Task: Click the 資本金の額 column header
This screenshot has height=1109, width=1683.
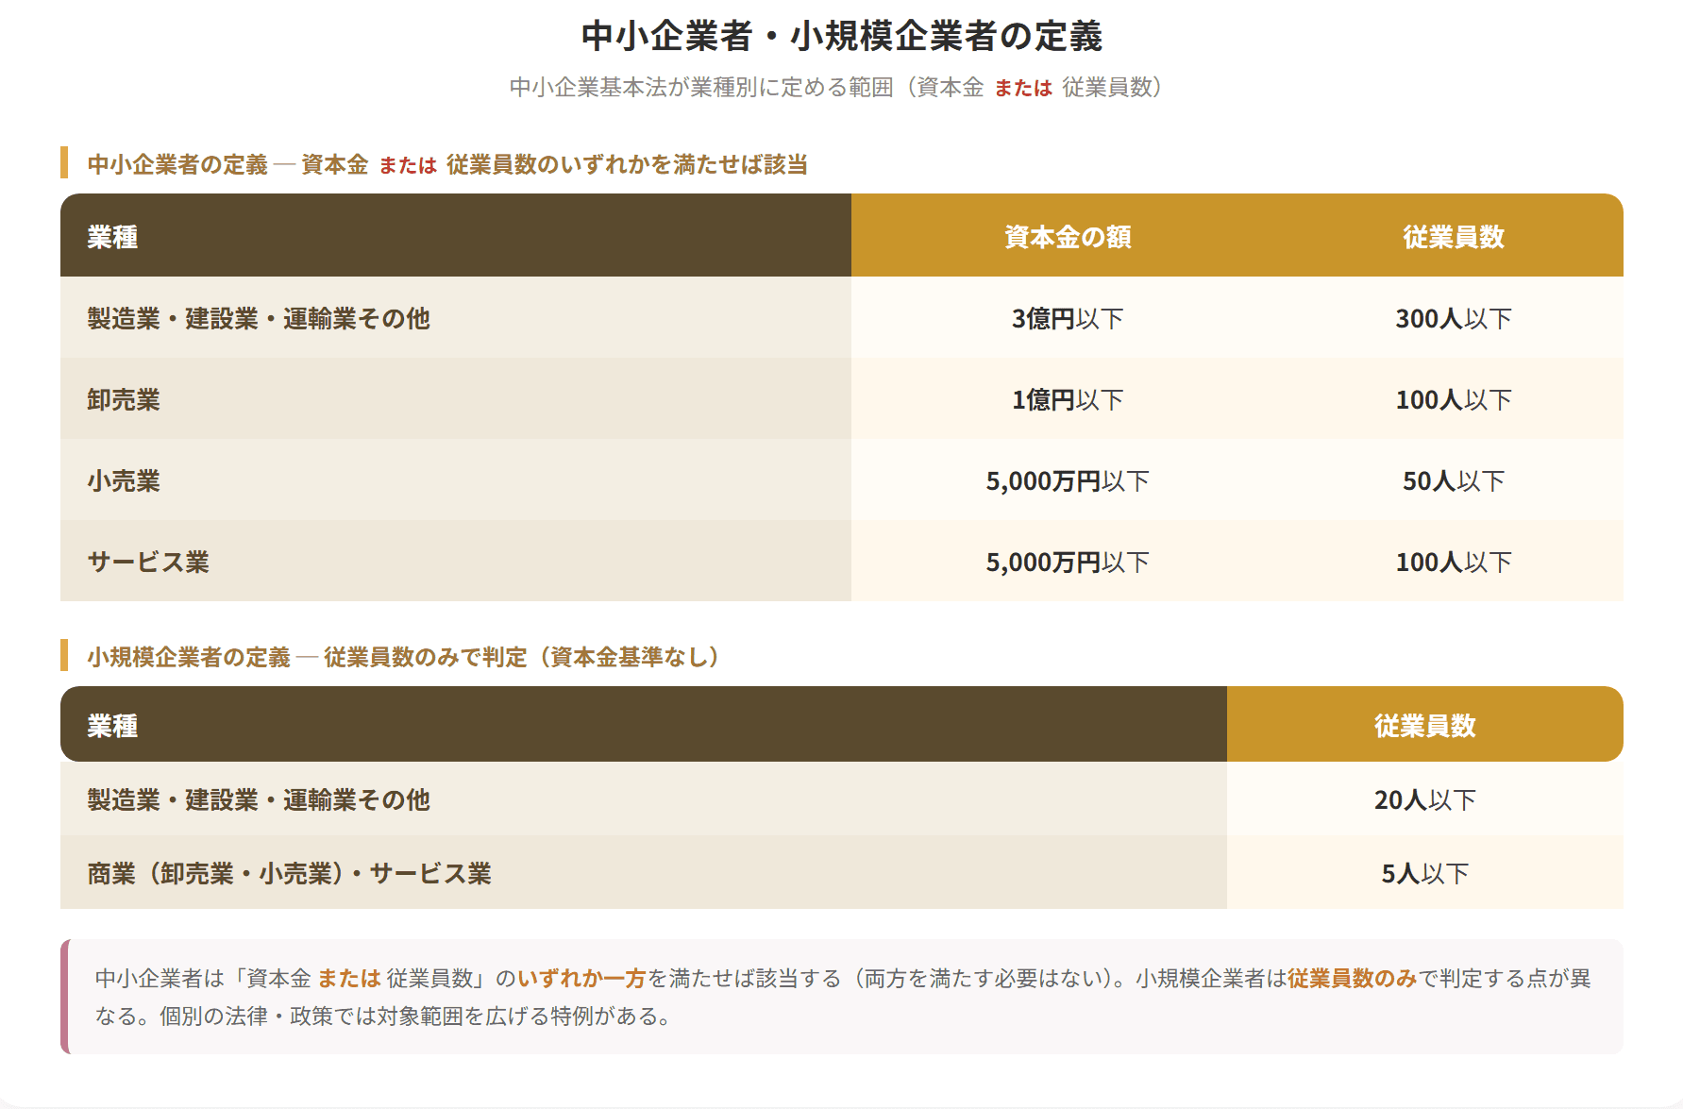Action: 1068,237
